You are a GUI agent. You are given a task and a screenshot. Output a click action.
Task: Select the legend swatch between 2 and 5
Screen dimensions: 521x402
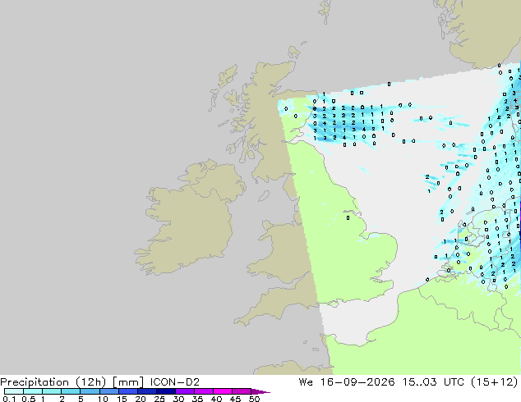tap(71, 391)
